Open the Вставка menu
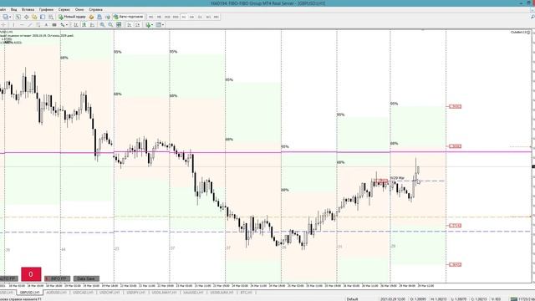Screen dimensions: 535x301 coord(28,9)
